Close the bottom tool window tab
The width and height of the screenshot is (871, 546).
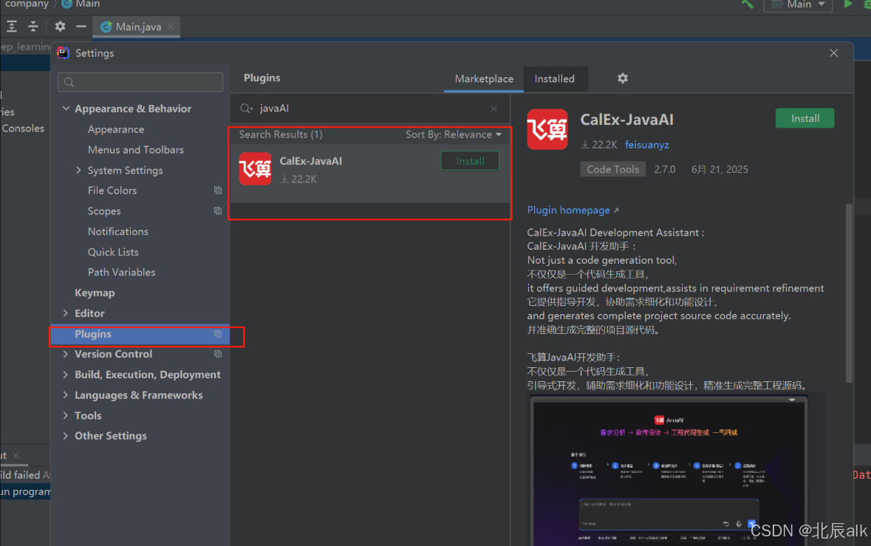(x=16, y=455)
